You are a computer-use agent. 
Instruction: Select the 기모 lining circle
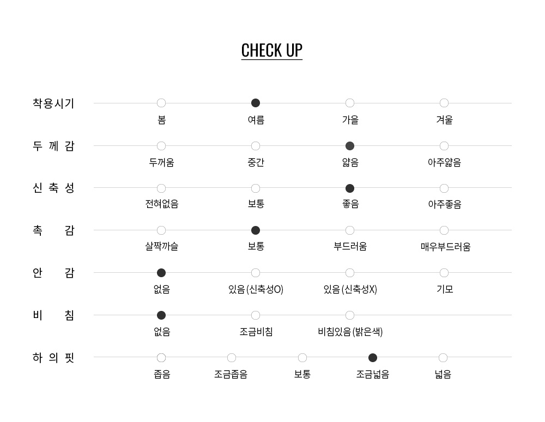[x=444, y=273]
